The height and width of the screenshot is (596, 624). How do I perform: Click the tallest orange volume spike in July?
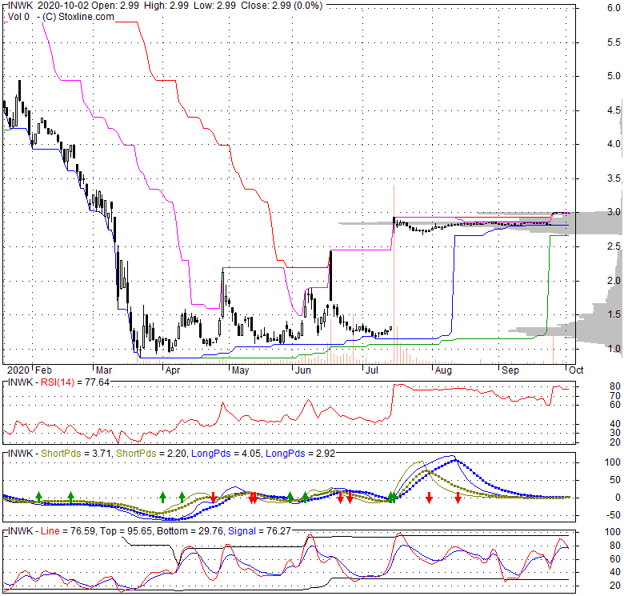(x=394, y=274)
